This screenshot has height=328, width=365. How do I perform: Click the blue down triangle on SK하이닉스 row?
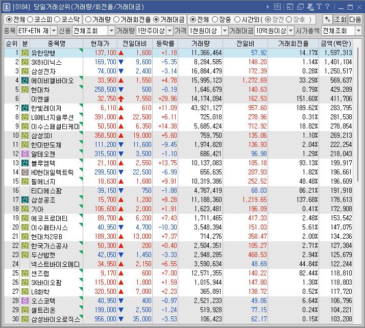click(121, 62)
